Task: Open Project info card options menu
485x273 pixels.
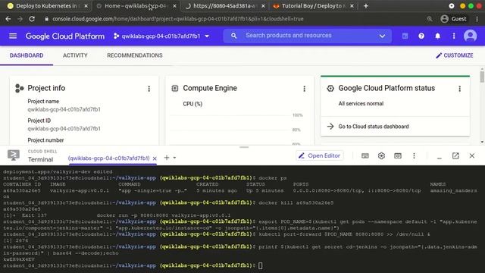Action: 149,89
